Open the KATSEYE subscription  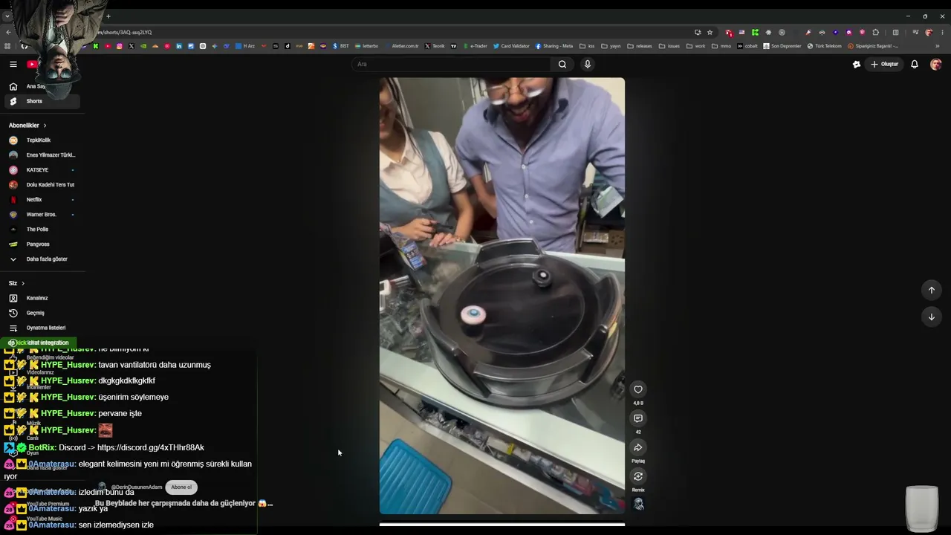[42, 170]
